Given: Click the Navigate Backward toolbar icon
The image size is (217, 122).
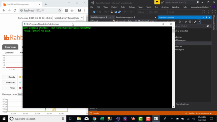Looking at the screenshot, I should [94, 12].
